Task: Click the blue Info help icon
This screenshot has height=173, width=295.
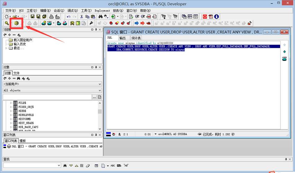Action: point(217,17)
